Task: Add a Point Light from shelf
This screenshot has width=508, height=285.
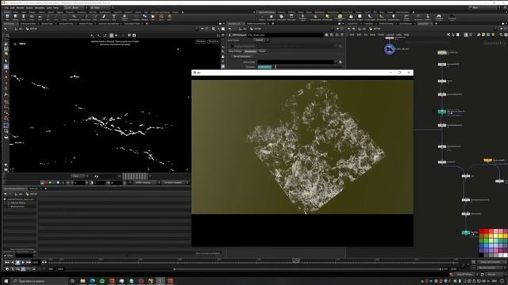Action: pyautogui.click(x=271, y=17)
